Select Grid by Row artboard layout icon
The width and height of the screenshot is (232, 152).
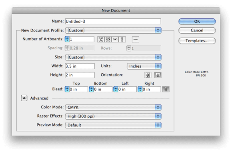tap(101, 39)
